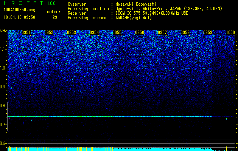Image resolution: width=238 pixels, height=151 pixels.
Task: Click the 0955 time marker
Action: pos(117,32)
